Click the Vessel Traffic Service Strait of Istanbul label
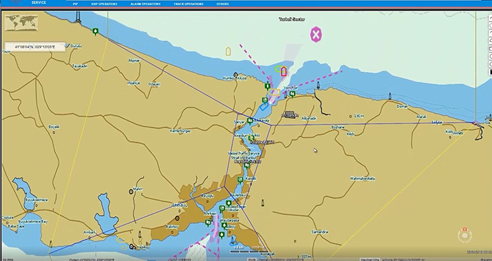The height and width of the screenshot is (261, 492). [x=244, y=156]
